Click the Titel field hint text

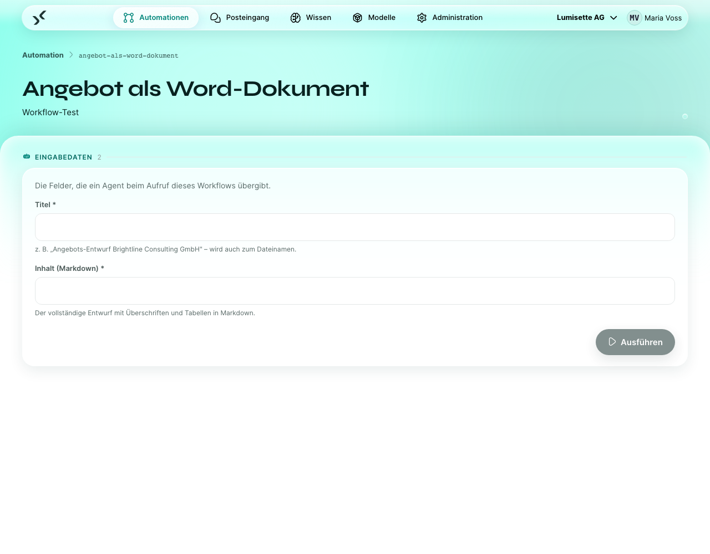pyautogui.click(x=165, y=249)
